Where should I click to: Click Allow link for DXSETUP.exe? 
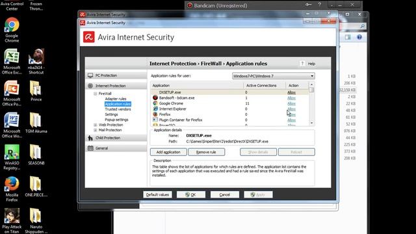tap(291, 92)
